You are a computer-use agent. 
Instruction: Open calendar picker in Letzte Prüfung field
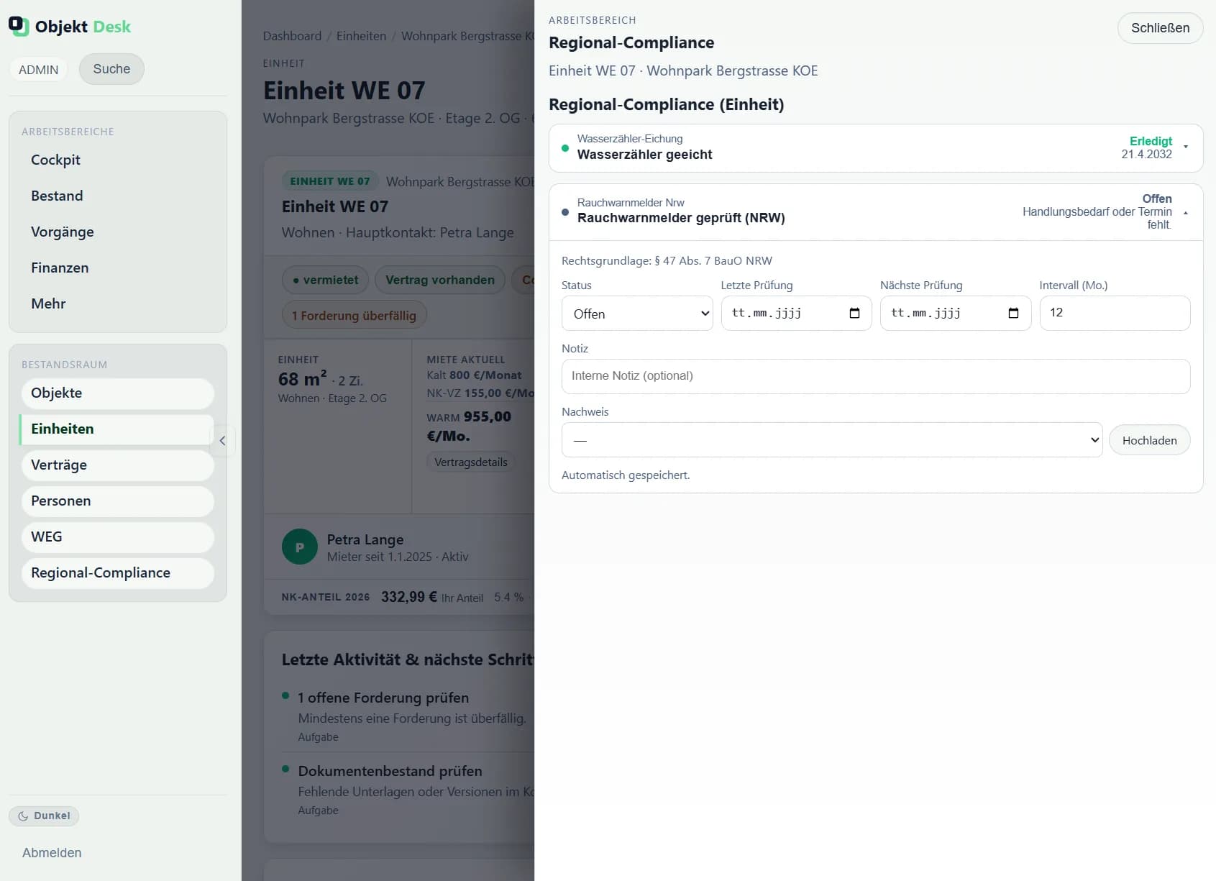pyautogui.click(x=854, y=313)
